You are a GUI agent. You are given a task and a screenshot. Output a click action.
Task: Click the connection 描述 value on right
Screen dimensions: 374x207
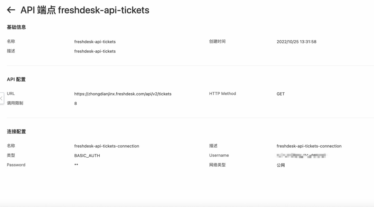point(309,146)
